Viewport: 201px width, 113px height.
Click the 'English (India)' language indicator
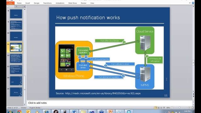click(x=35, y=108)
